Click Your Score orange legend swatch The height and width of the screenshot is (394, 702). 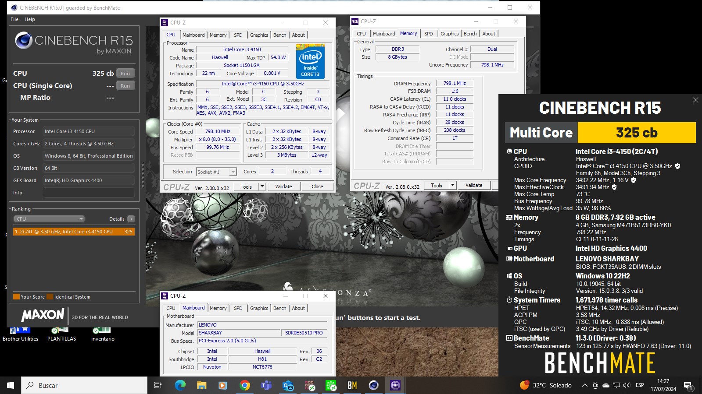16,297
